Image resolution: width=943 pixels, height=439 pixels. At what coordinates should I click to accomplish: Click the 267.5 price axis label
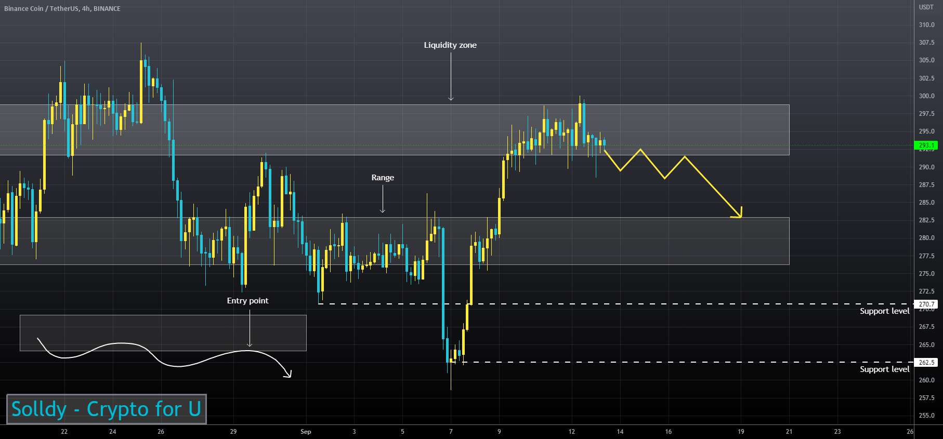coord(926,327)
